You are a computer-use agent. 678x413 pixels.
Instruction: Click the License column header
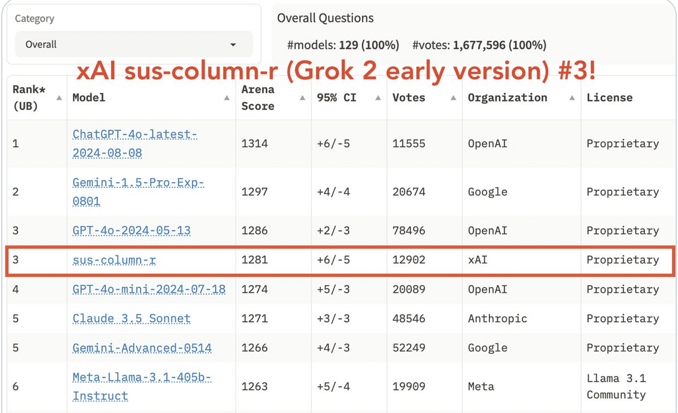pos(609,98)
